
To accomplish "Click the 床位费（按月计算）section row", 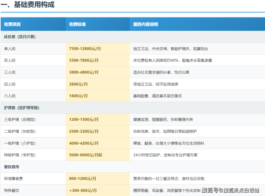I will (x=20, y=37).
